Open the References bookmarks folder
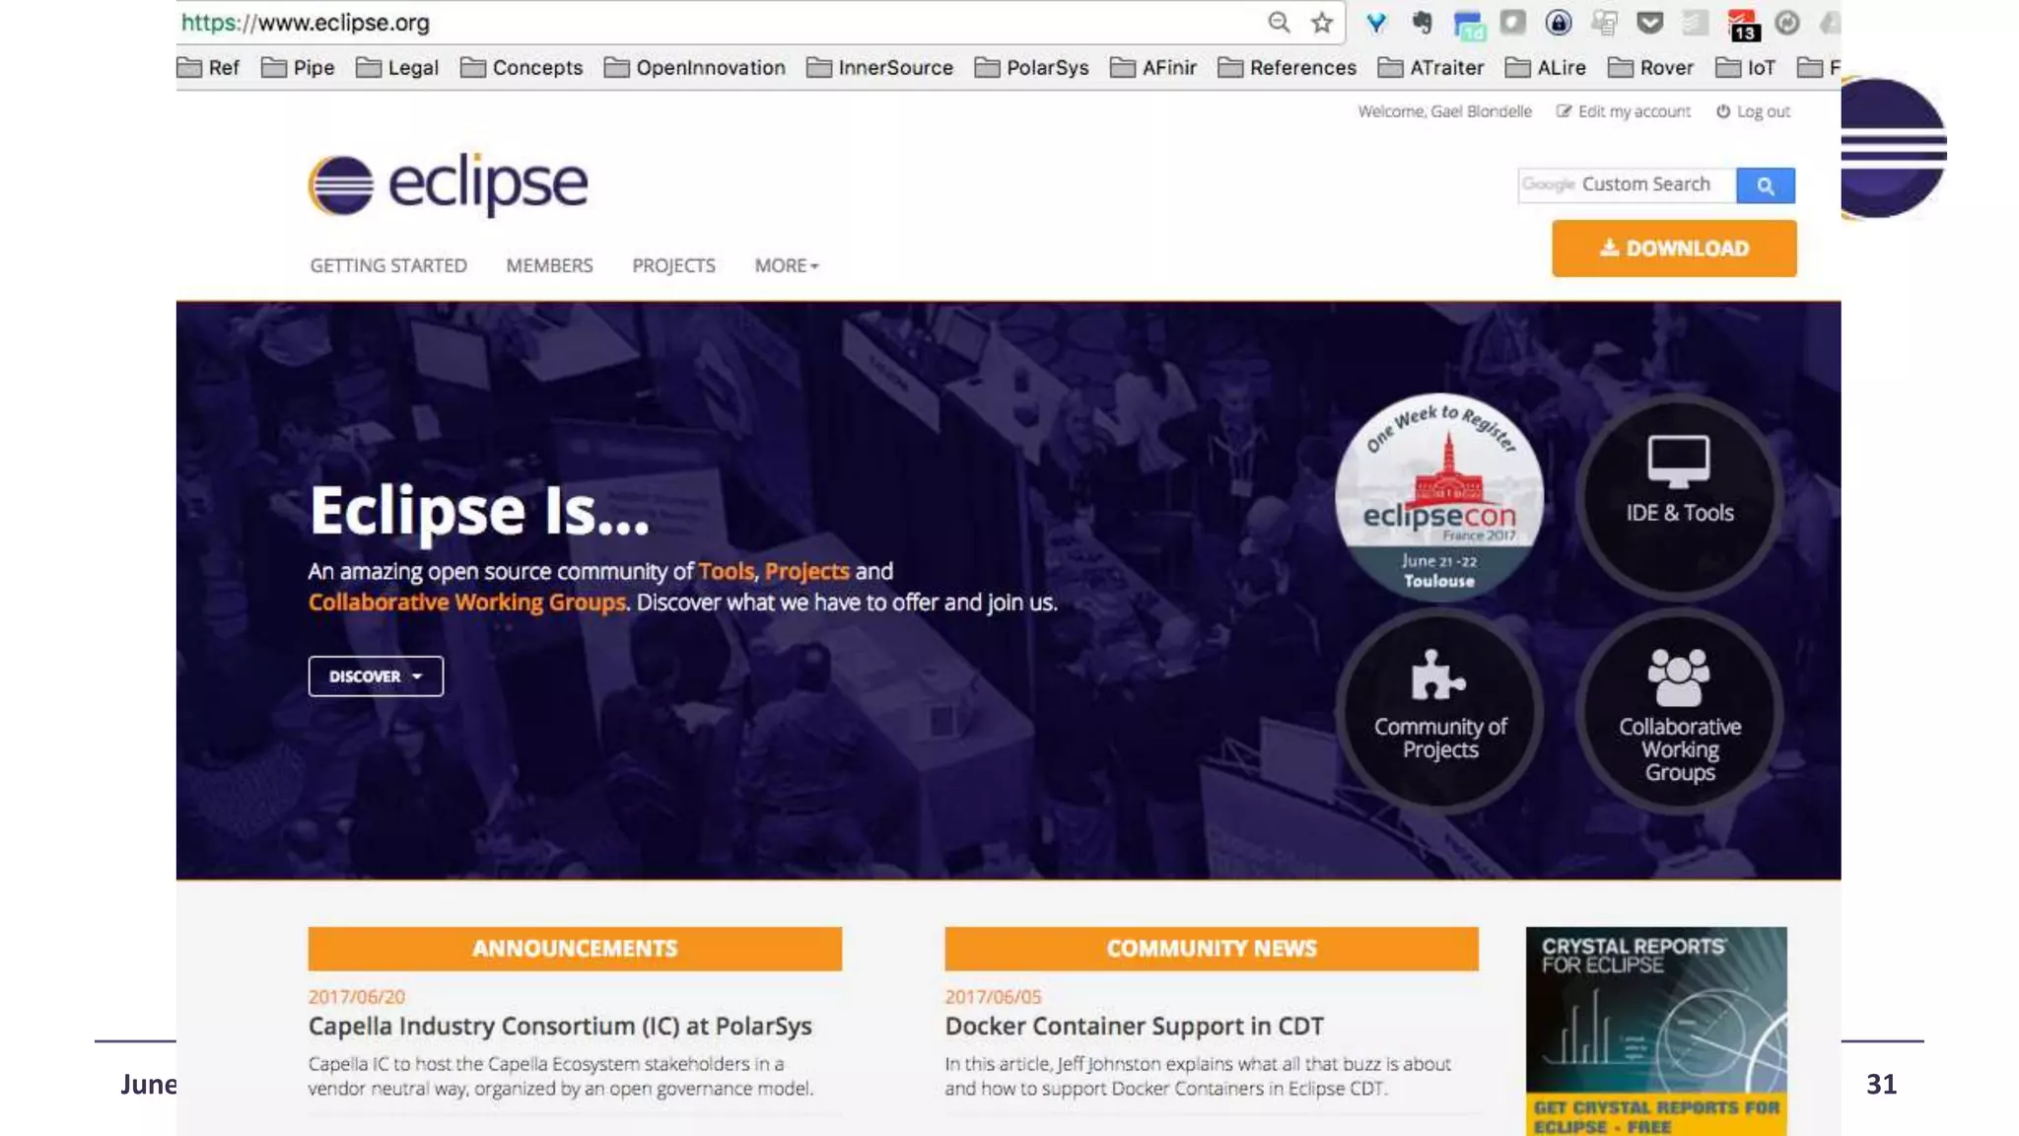This screenshot has width=2019, height=1136. [1288, 67]
